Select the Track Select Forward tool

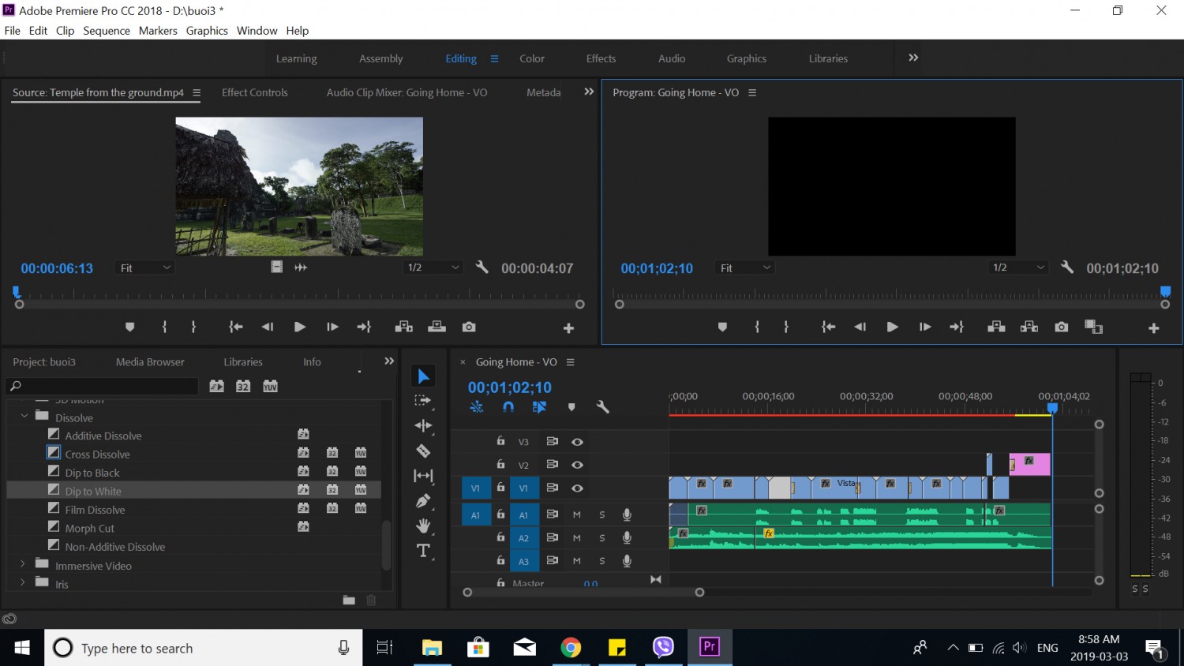[423, 401]
